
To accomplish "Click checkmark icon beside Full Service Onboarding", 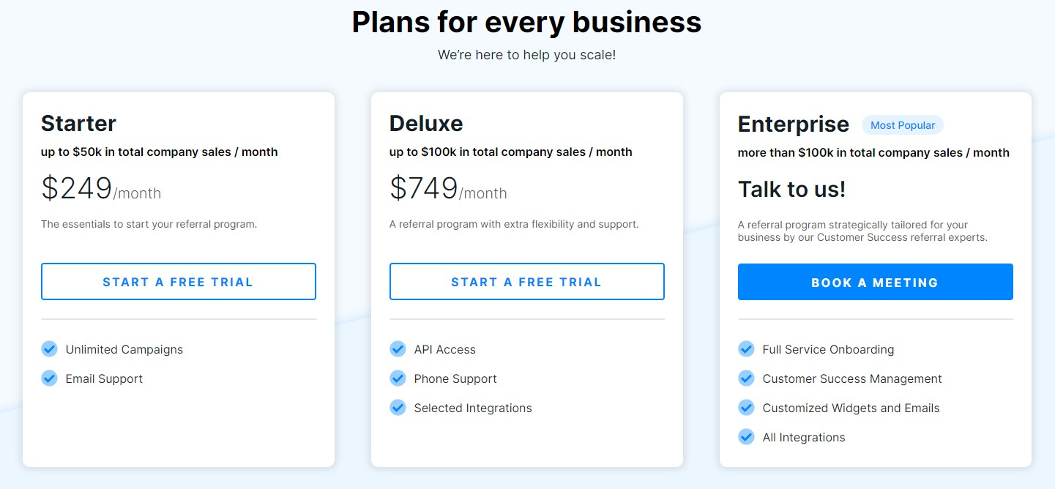I will click(x=746, y=348).
